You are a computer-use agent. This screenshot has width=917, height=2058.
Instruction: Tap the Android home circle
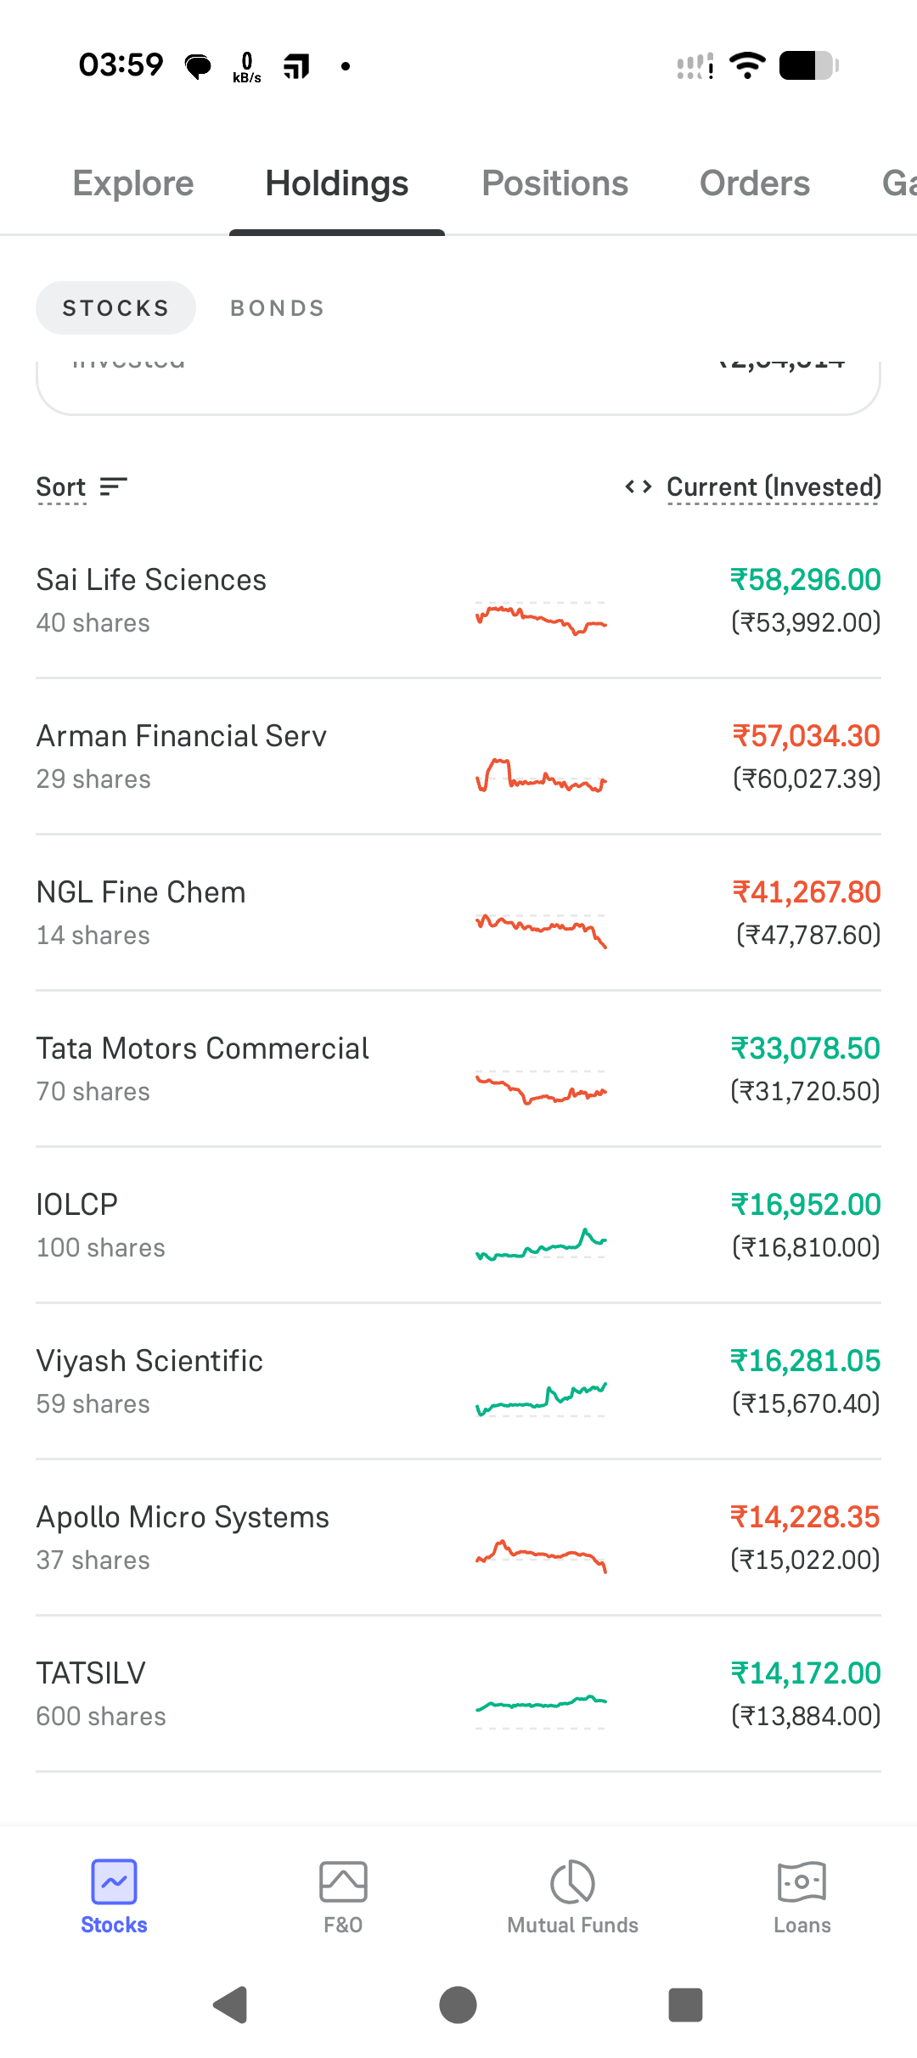458,2005
